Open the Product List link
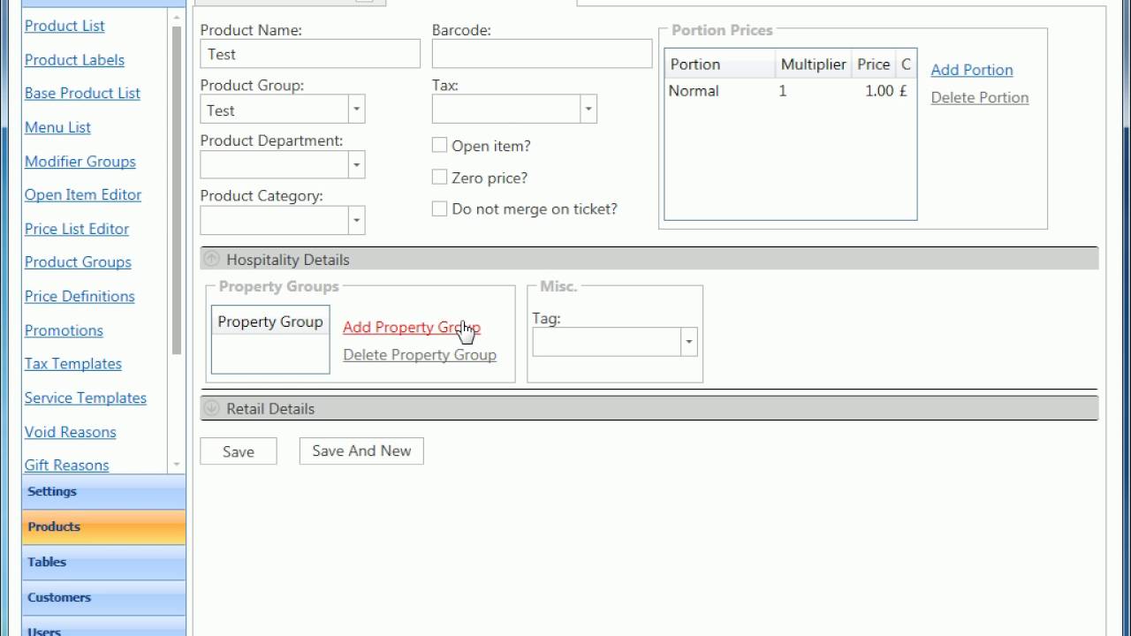This screenshot has width=1131, height=636. tap(65, 26)
